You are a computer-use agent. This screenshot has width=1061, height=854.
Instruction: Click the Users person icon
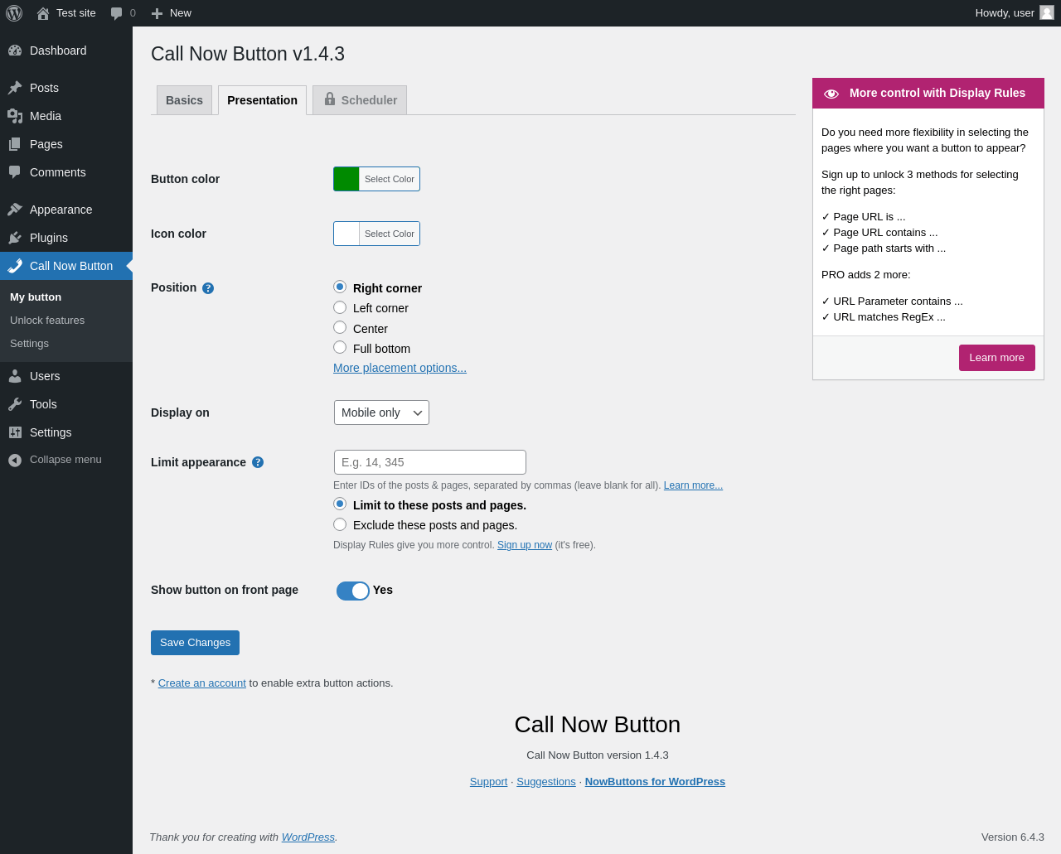click(15, 376)
